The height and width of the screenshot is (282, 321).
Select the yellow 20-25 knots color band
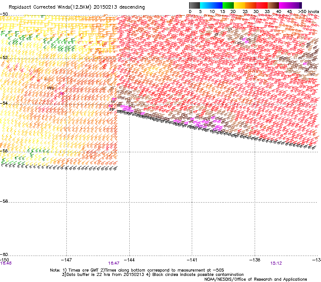(239, 5)
